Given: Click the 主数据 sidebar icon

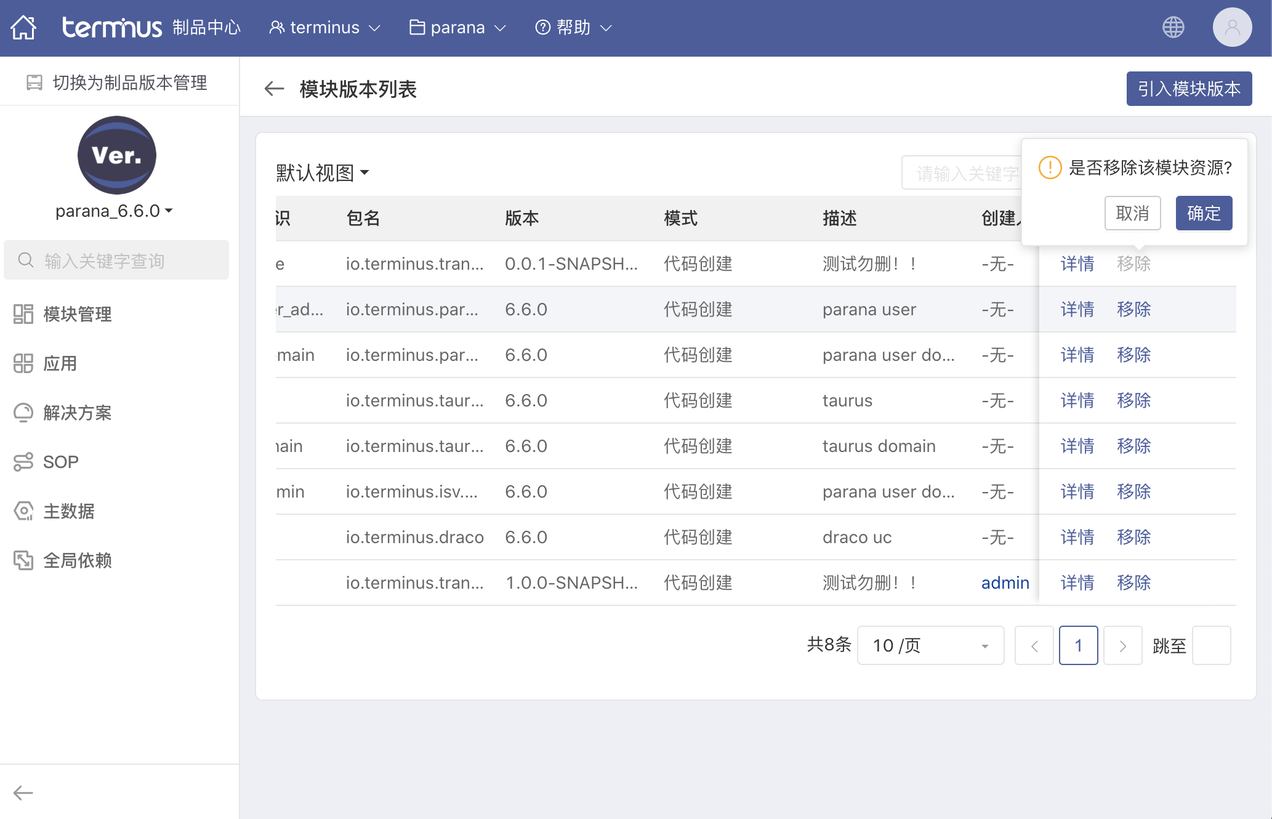Looking at the screenshot, I should (23, 511).
